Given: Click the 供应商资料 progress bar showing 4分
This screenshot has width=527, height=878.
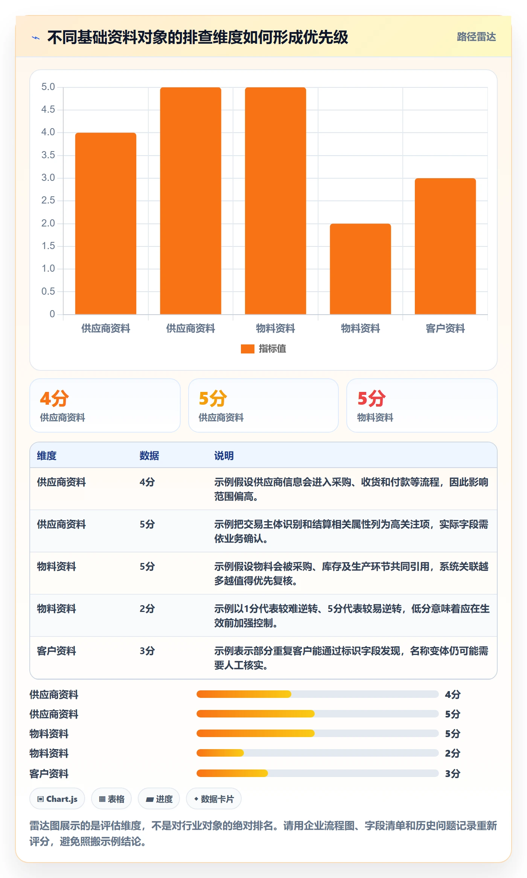Looking at the screenshot, I should pos(317,694).
